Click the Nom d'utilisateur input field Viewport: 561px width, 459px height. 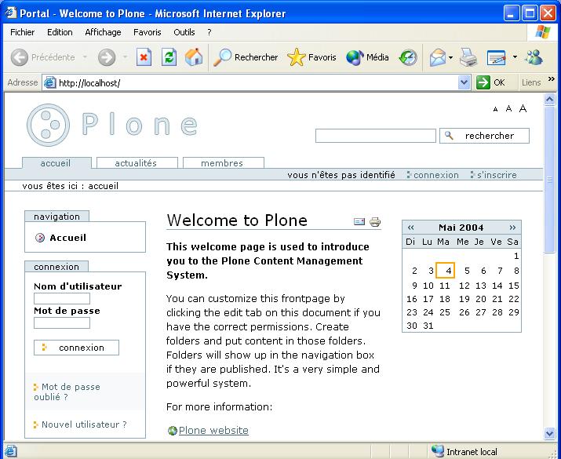pyautogui.click(x=62, y=299)
